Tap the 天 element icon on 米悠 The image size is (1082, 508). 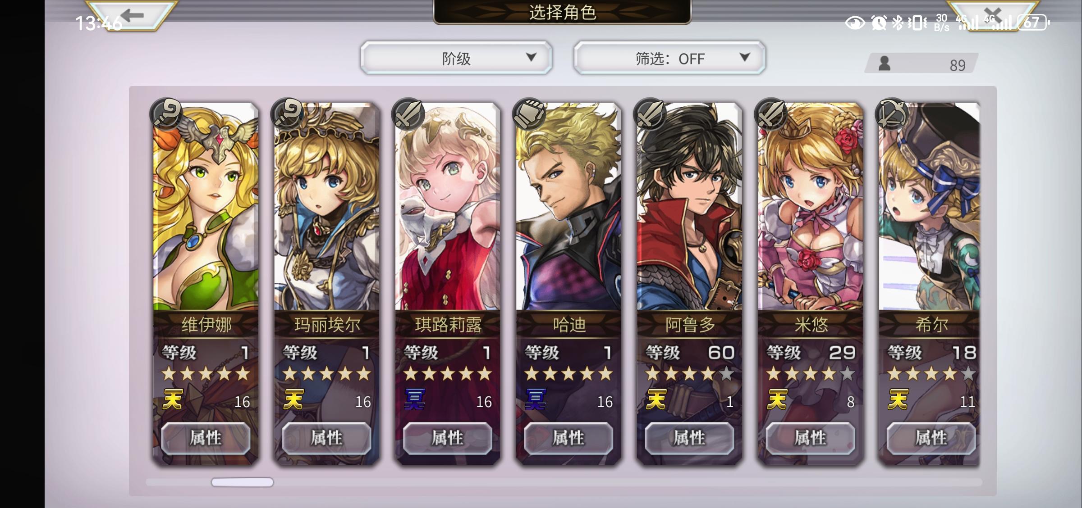click(778, 399)
